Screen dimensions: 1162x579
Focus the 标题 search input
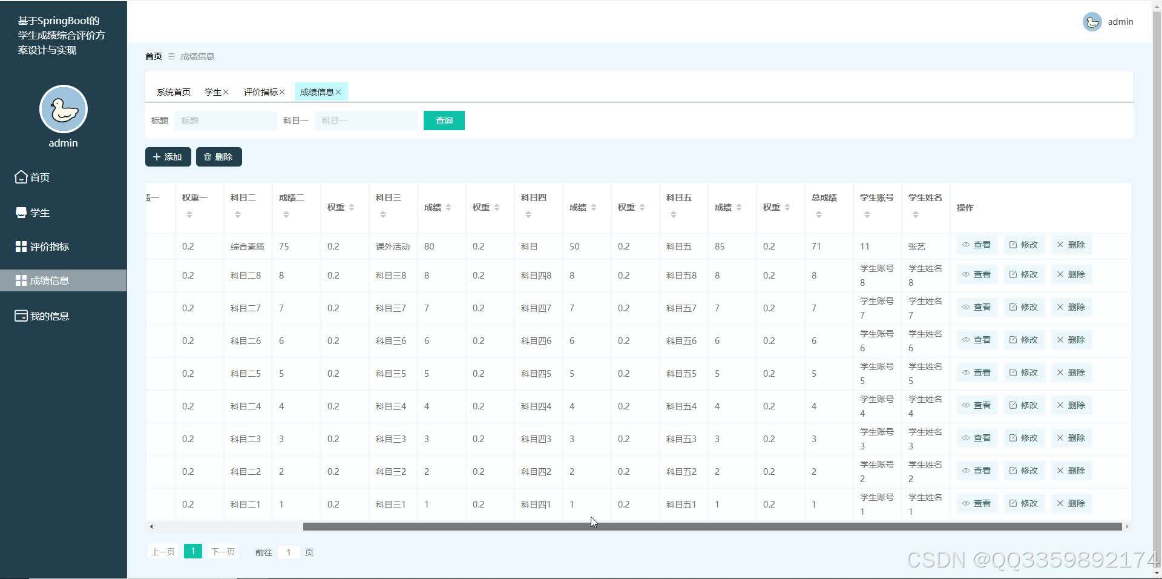pyautogui.click(x=225, y=121)
